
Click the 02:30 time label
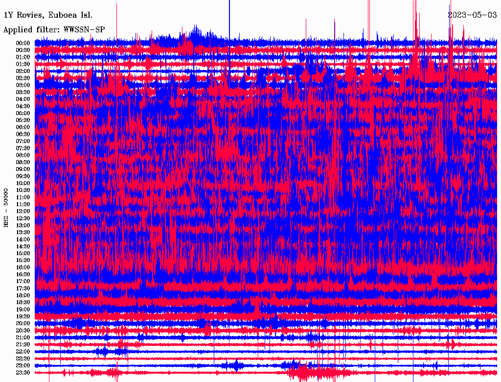(x=23, y=78)
